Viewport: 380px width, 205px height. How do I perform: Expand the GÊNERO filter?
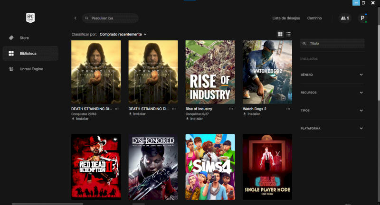(x=332, y=75)
